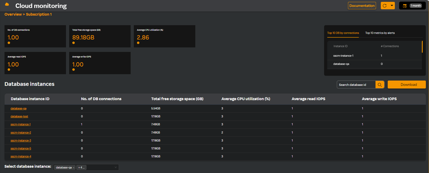
Task: Click CPU value 2 in sscm-instance-2 row
Action: click(222, 132)
